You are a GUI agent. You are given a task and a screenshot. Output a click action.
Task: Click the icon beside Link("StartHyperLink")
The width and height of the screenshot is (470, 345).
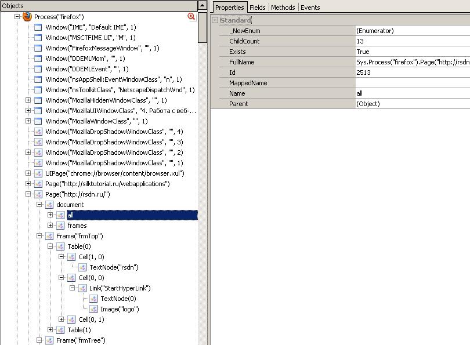[82, 288]
